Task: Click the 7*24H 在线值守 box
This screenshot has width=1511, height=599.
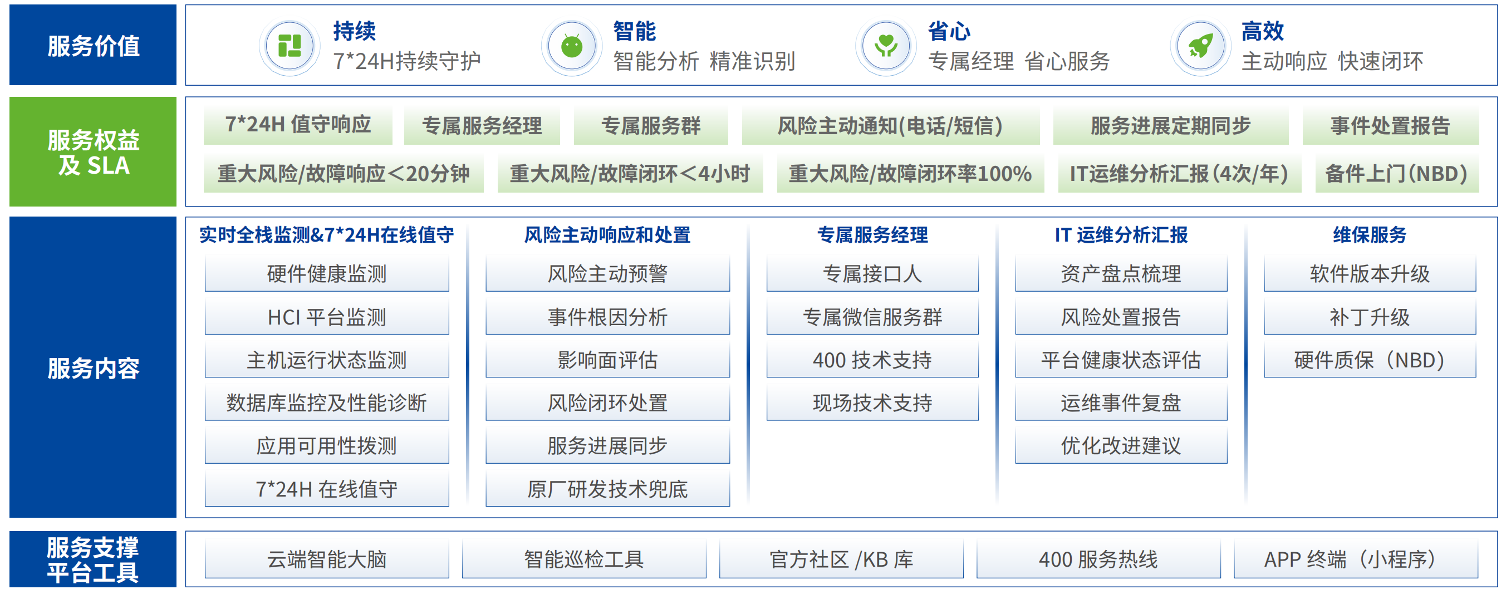Action: pos(327,489)
